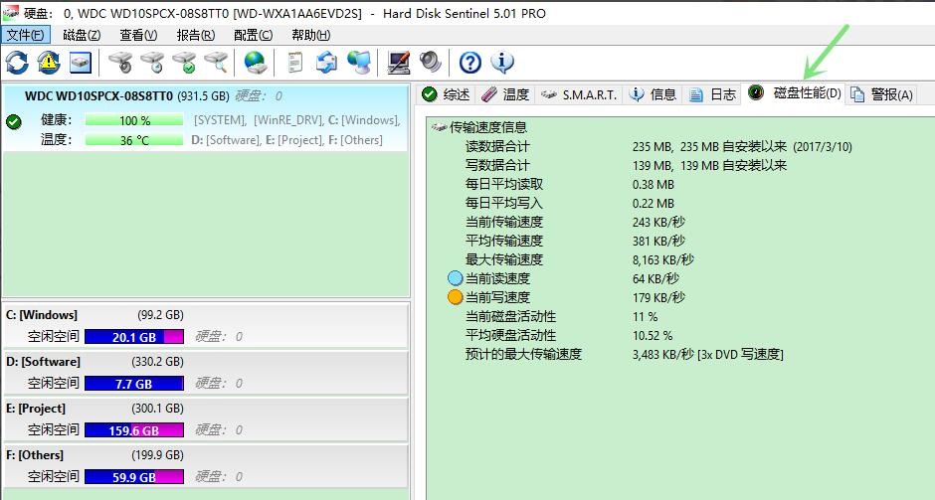Screen dimensions: 935x500
Task: Click the yellow warning triangle toolbar icon
Action: coord(49,63)
